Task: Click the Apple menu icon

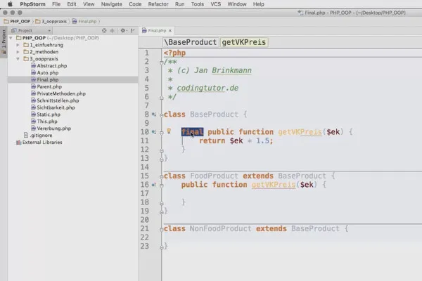Action: tap(10, 4)
